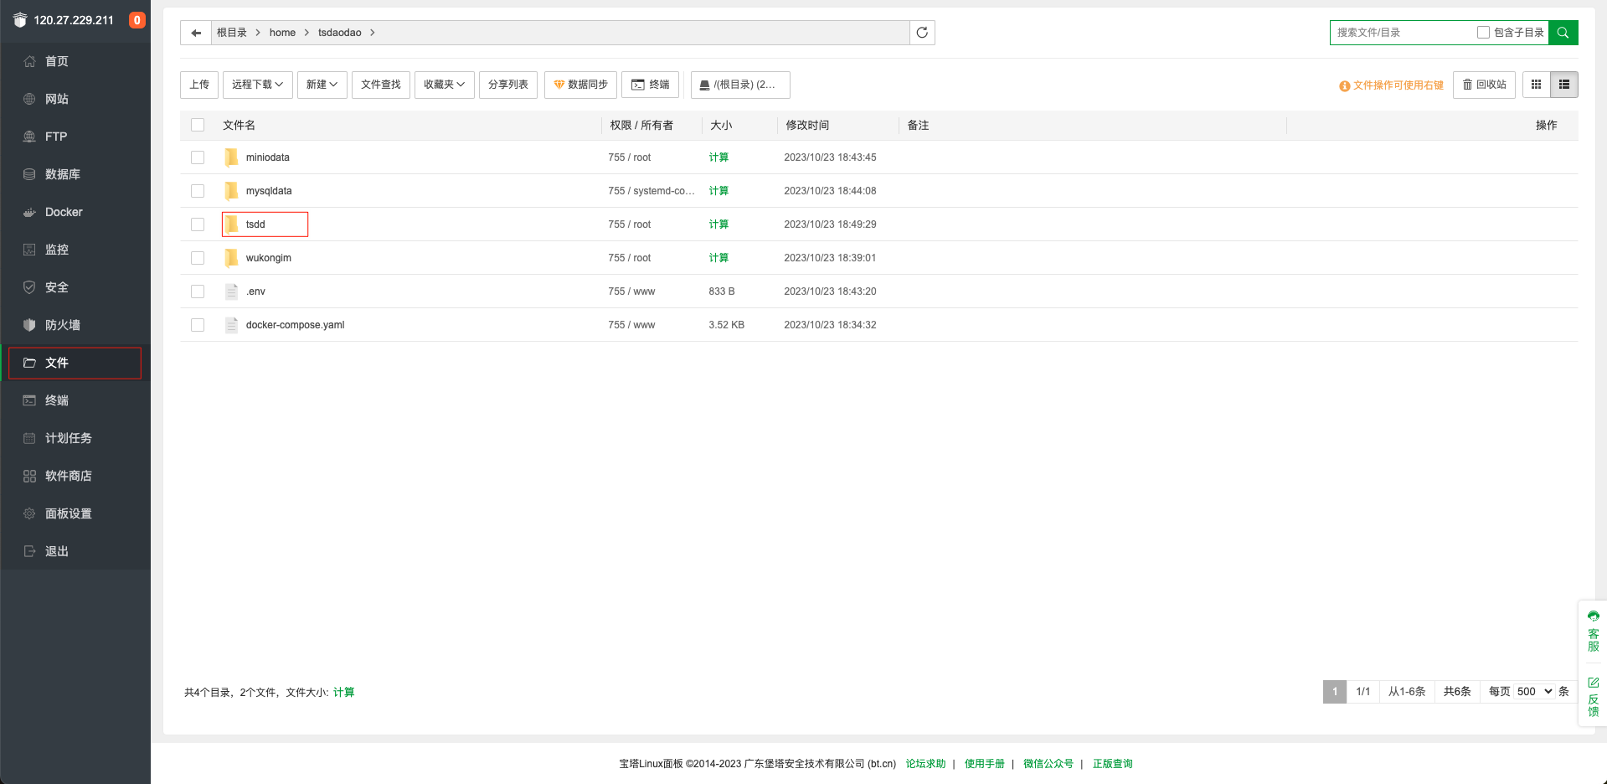This screenshot has width=1607, height=784.
Task: Check the select-all files checkbox
Action: point(198,125)
